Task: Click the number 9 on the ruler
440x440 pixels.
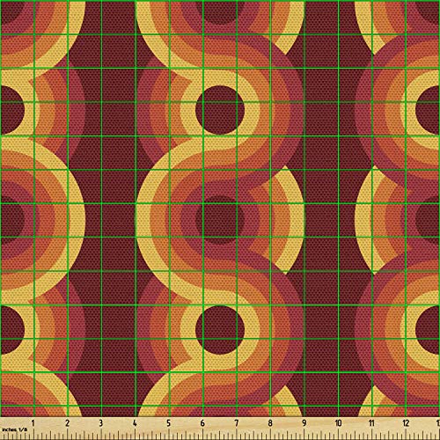Action: click(x=304, y=423)
